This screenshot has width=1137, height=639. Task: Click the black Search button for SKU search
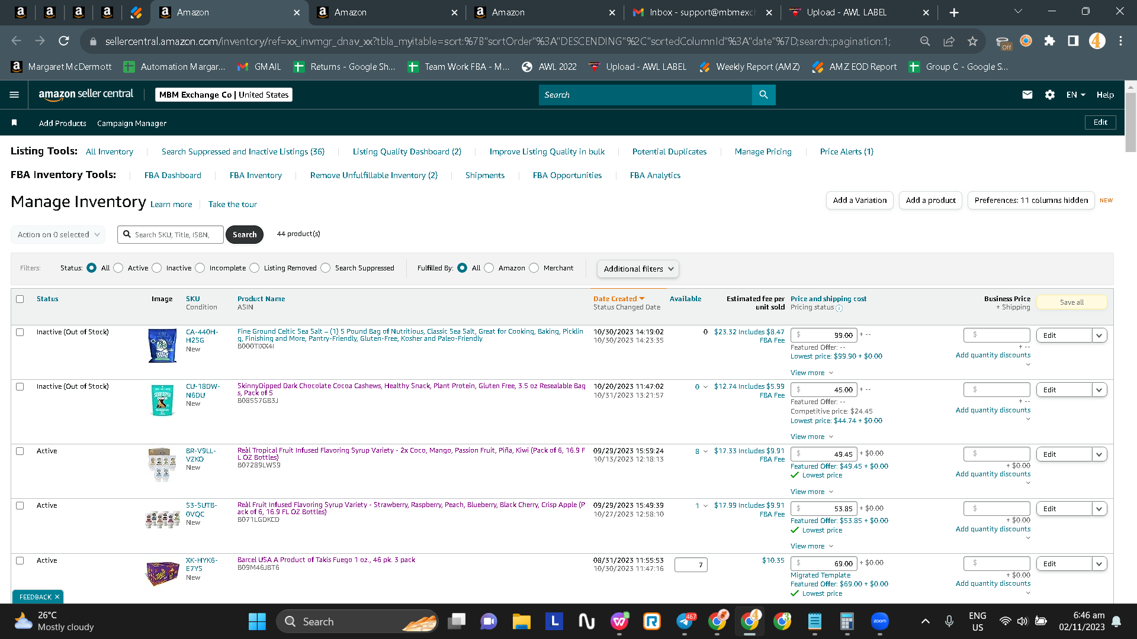(245, 235)
